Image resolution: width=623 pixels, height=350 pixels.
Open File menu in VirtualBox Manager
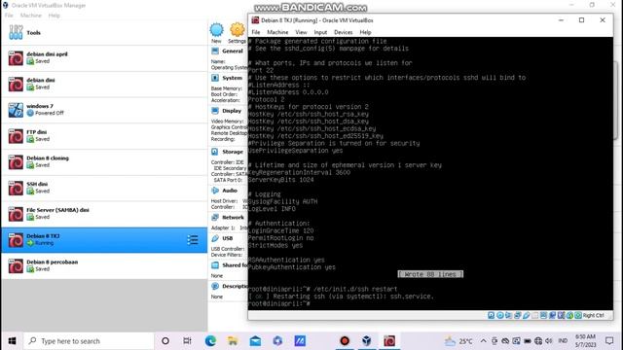click(9, 16)
